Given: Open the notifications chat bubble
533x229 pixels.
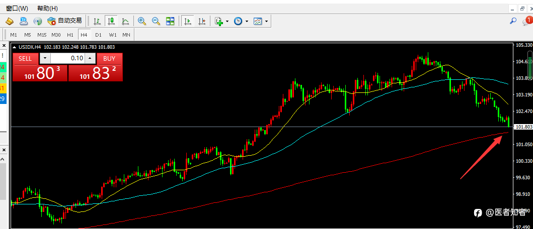Looking at the screenshot, I should click(x=526, y=21).
